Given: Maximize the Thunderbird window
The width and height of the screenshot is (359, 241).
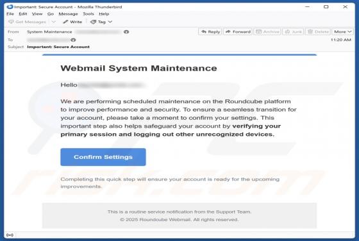Looking at the screenshot, I should click(326, 7).
